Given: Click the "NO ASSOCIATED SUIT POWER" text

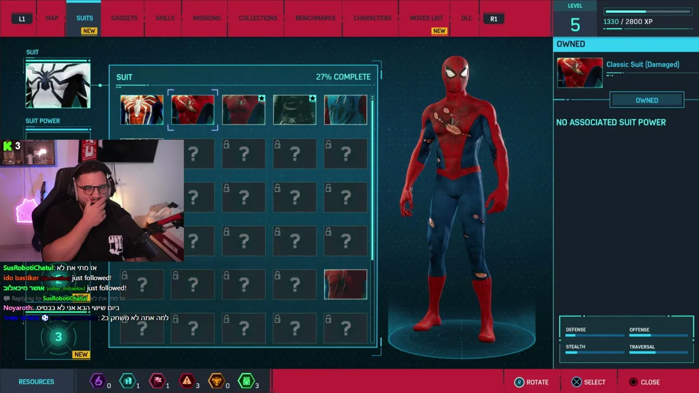Looking at the screenshot, I should coord(611,122).
